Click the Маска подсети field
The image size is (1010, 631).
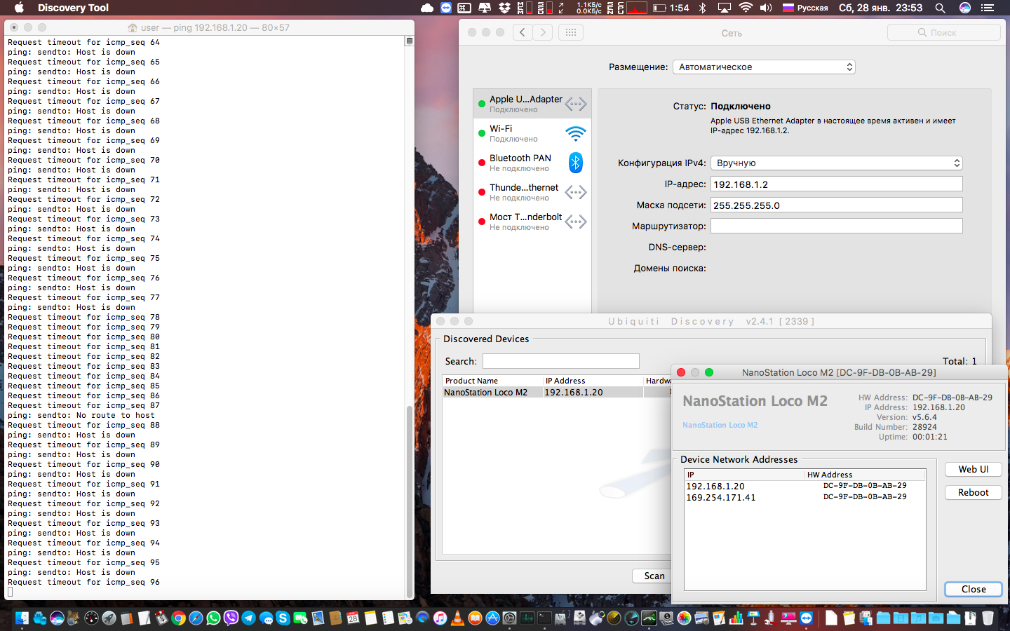pos(836,205)
